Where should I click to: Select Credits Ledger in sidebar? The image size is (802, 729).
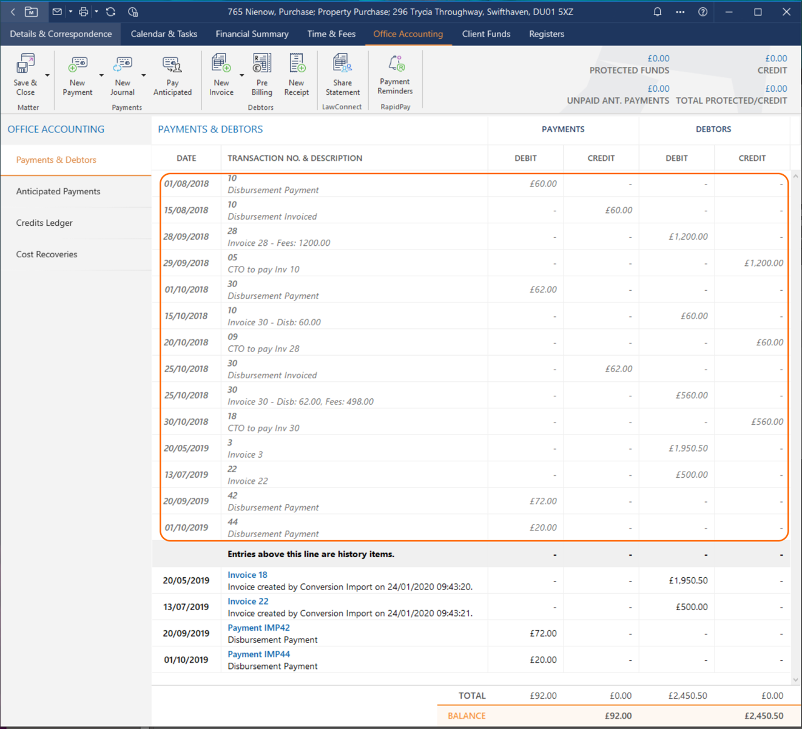click(x=44, y=223)
